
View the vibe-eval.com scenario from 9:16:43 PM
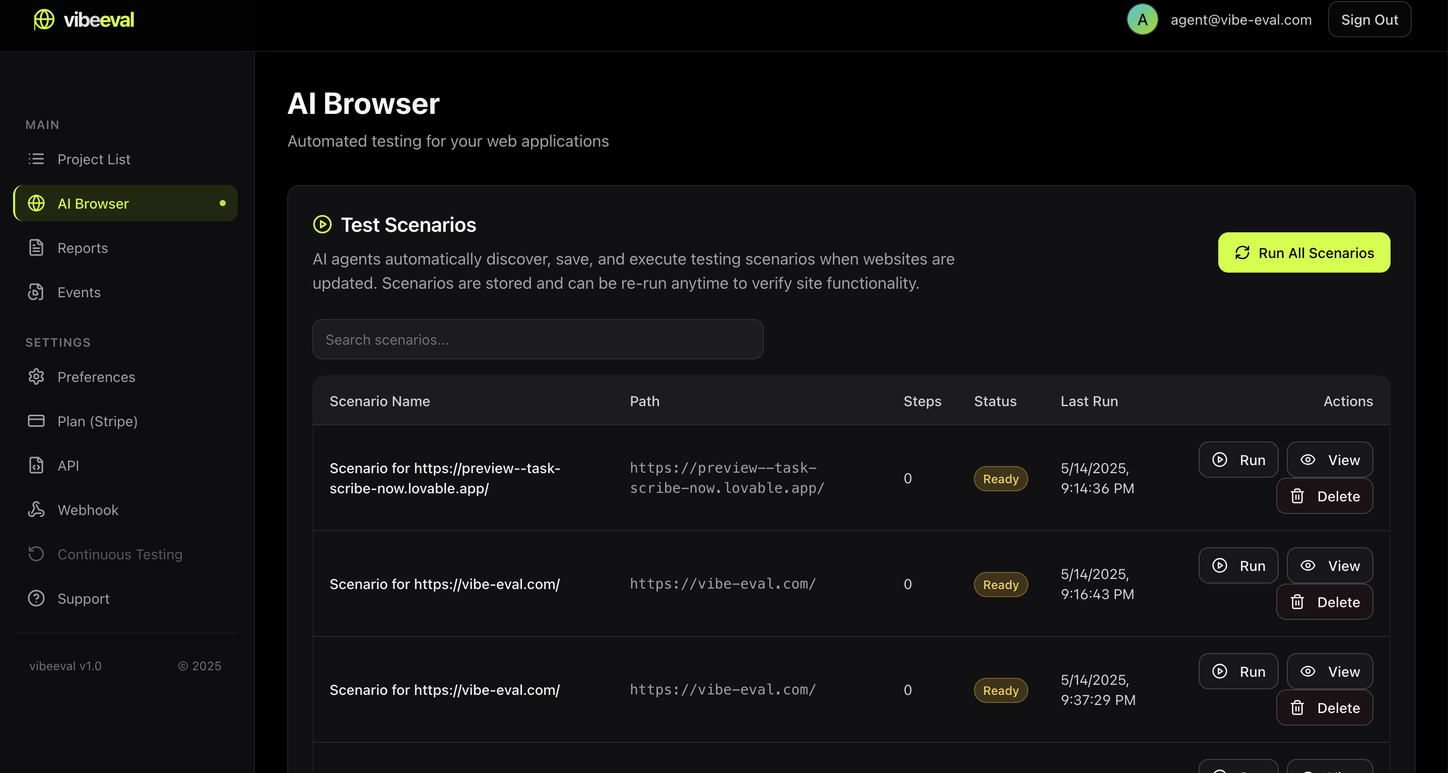tap(1330, 565)
